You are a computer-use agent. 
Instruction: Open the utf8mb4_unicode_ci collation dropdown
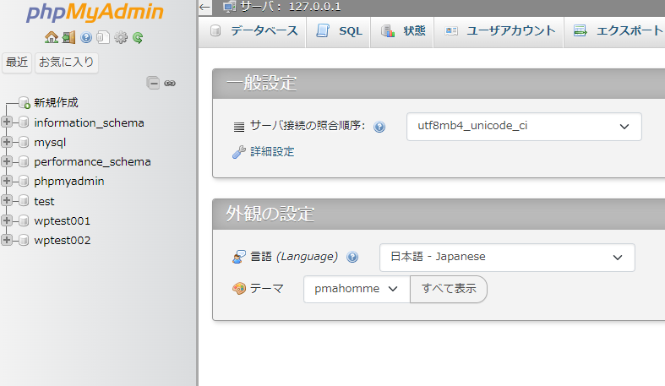tap(523, 126)
